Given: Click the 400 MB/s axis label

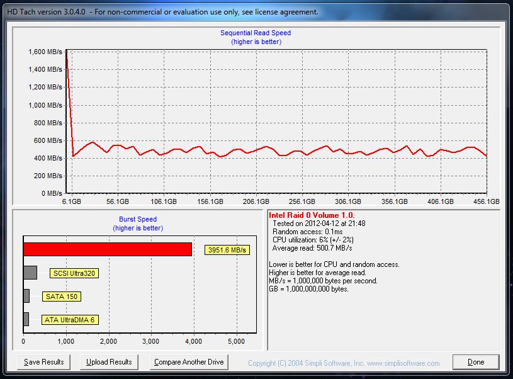Looking at the screenshot, I should (x=48, y=158).
